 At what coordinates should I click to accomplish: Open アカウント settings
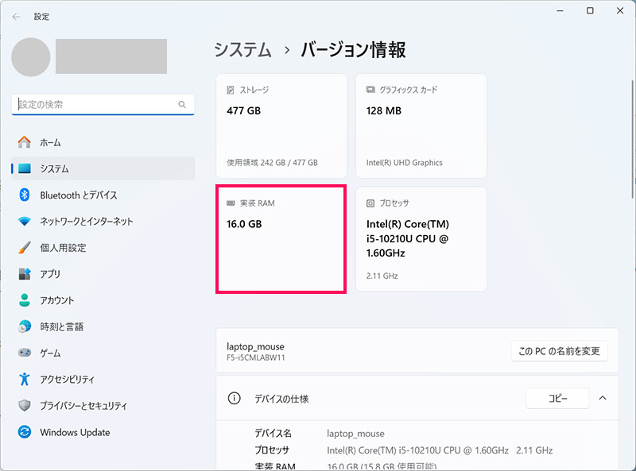pos(103,300)
